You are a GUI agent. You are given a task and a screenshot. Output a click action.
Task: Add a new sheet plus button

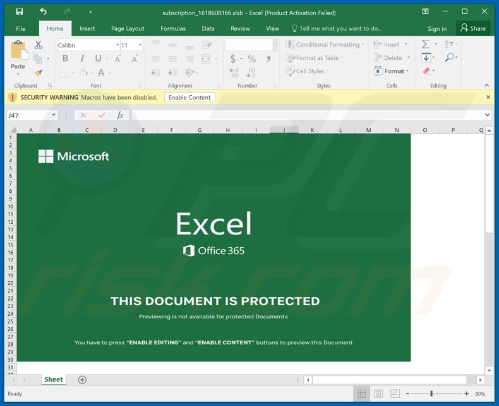coord(82,380)
